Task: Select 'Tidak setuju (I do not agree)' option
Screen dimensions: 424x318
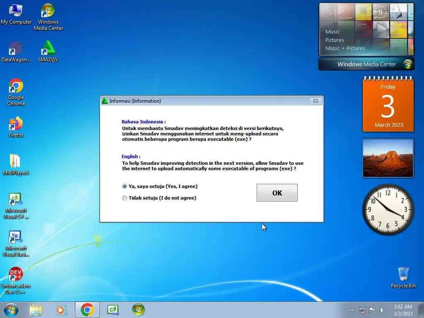Action: click(159, 198)
